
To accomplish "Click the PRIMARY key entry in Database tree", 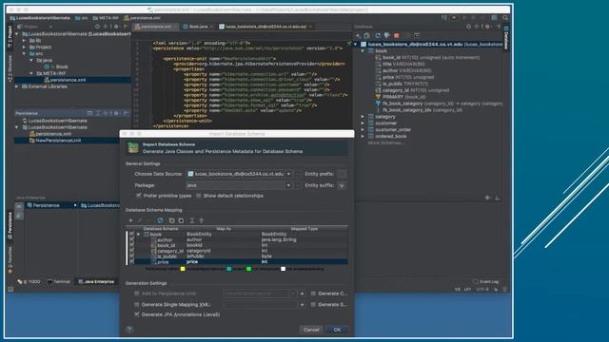I will click(401, 97).
